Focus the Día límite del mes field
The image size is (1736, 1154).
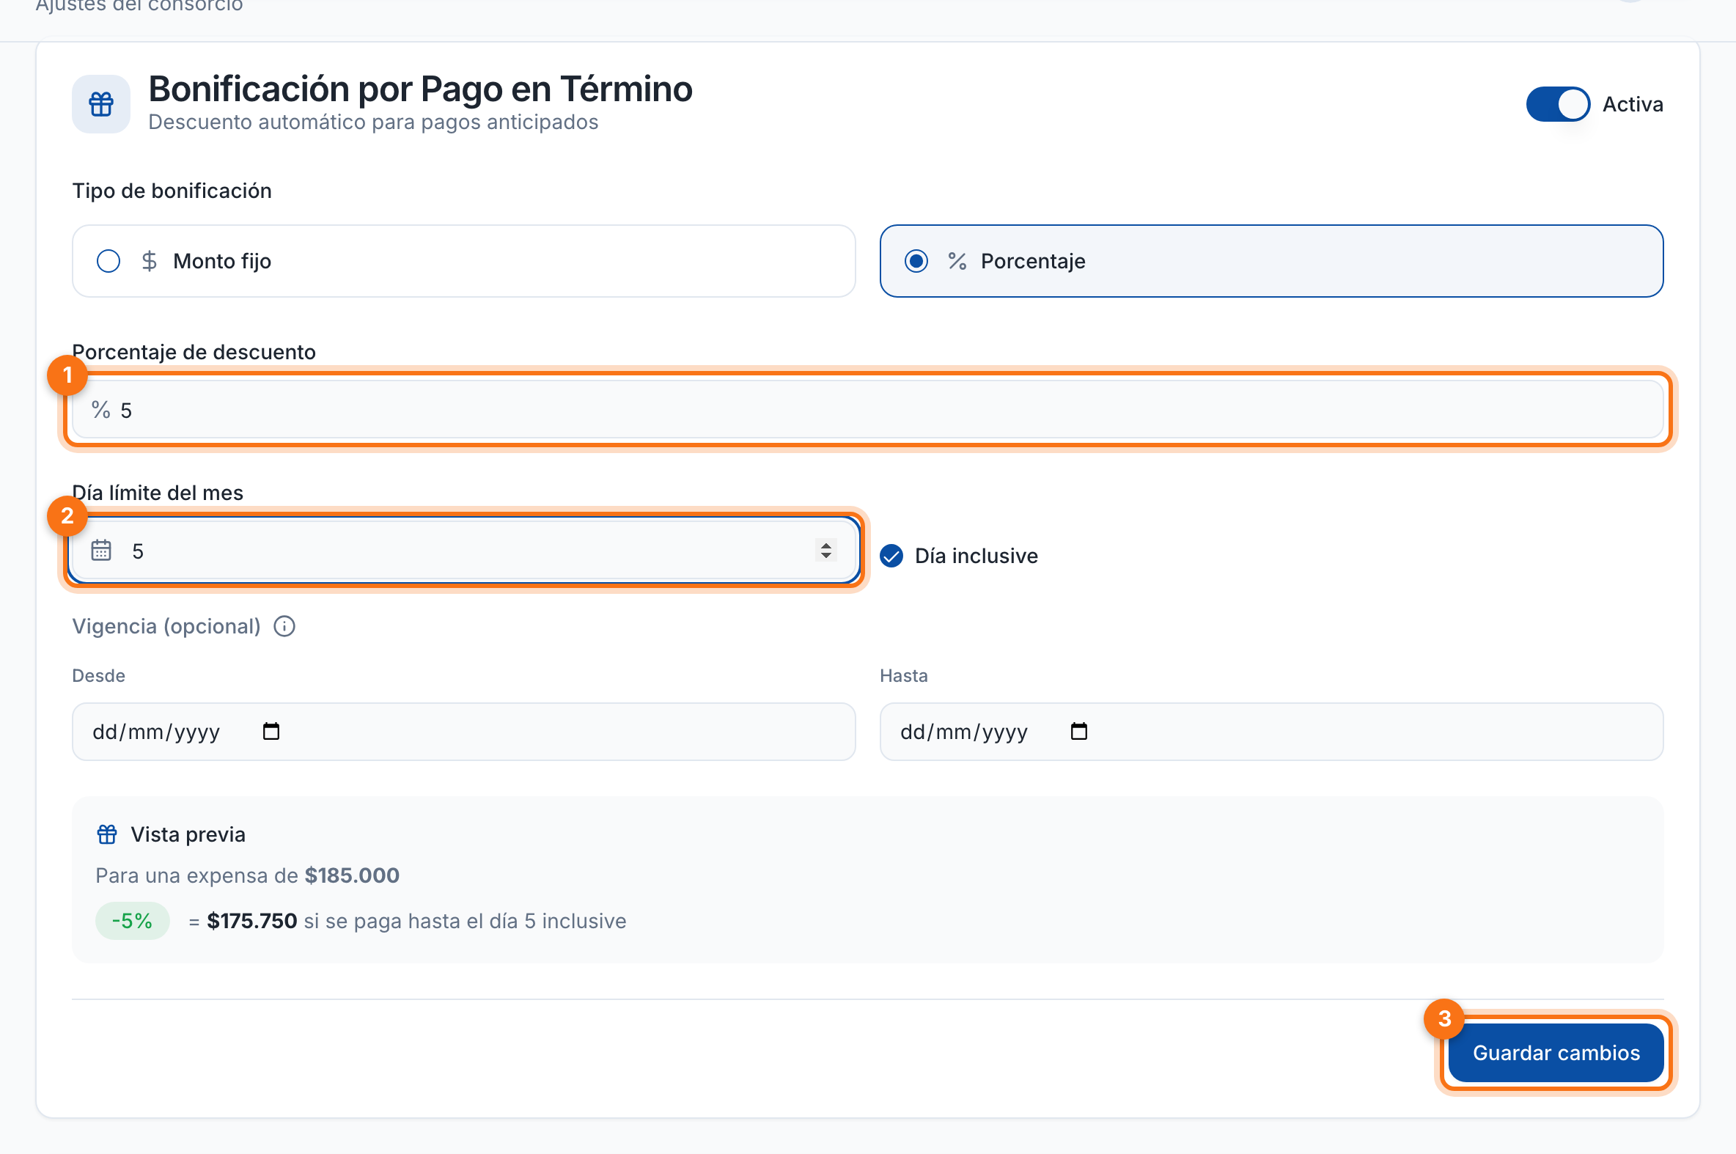click(463, 550)
